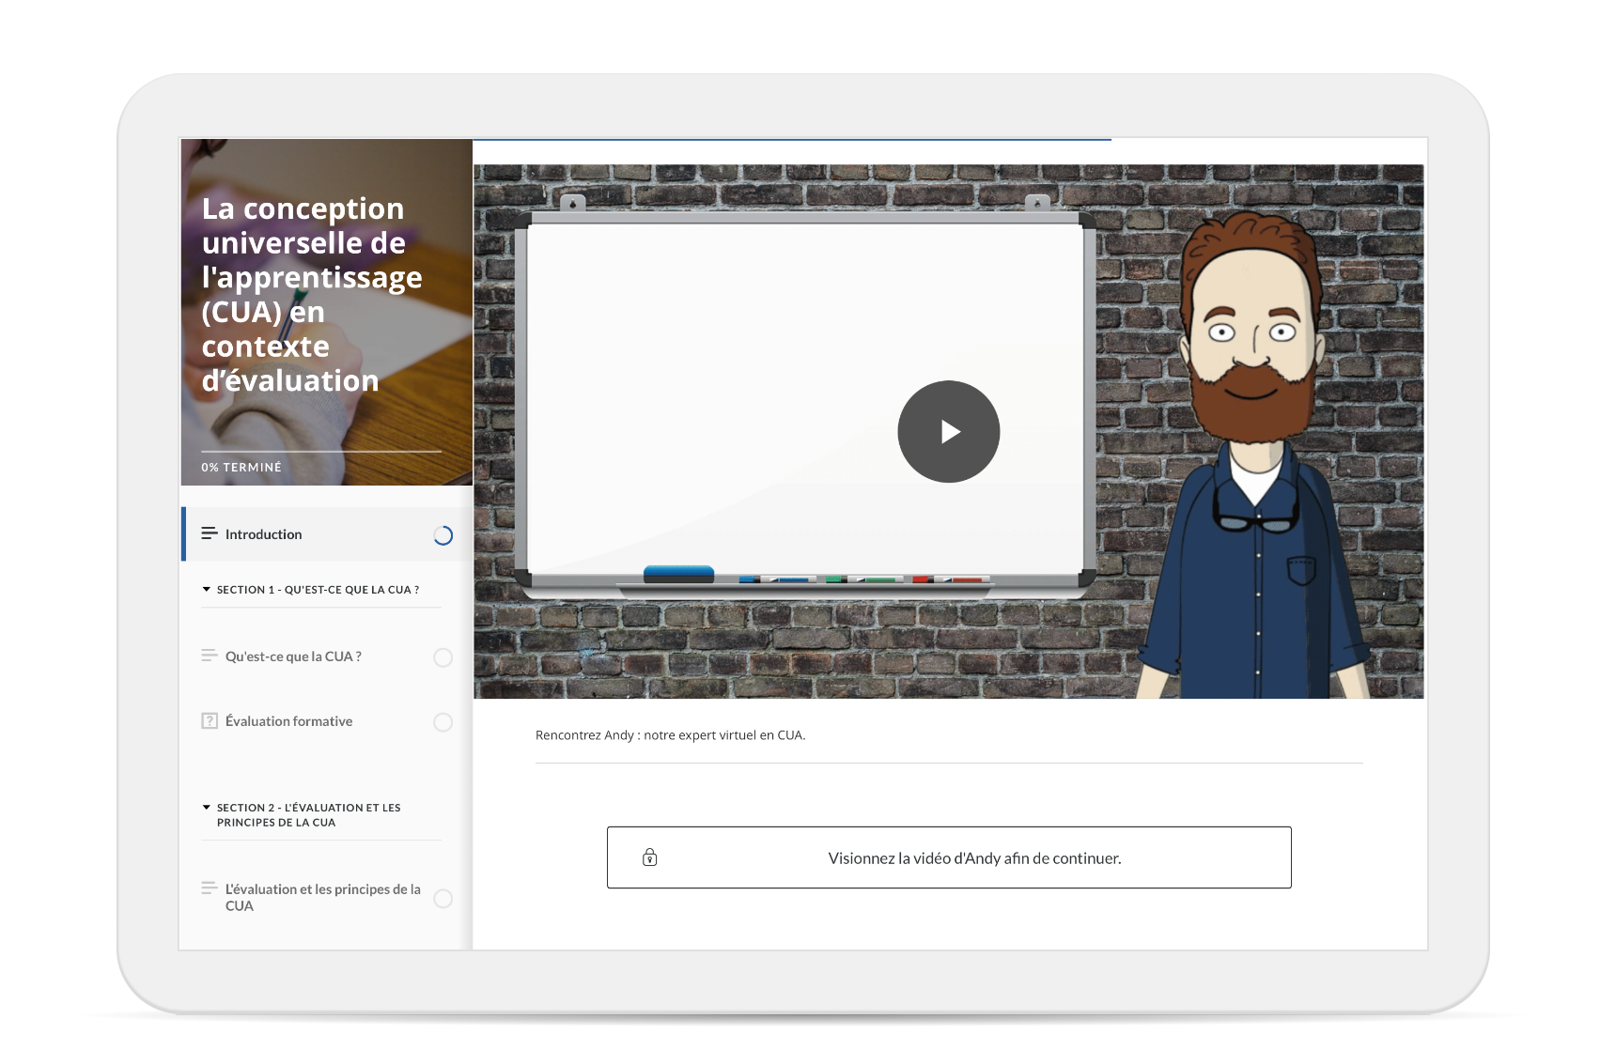Collapse Section 2 - L'évaluation et les principes
The width and height of the screenshot is (1616, 1050).
303,814
